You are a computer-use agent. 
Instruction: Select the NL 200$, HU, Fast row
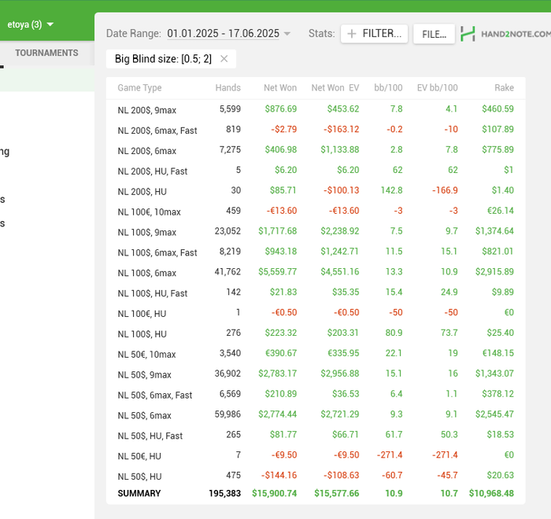(153, 171)
